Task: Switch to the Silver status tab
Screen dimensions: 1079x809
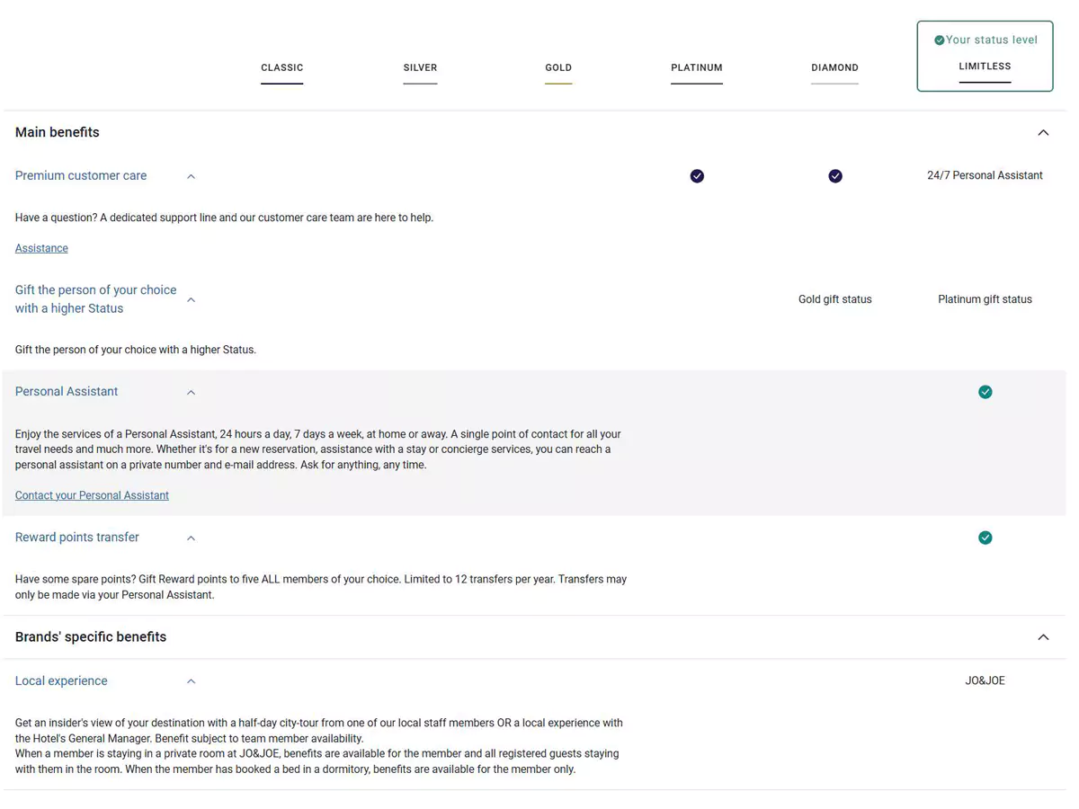Action: (420, 67)
